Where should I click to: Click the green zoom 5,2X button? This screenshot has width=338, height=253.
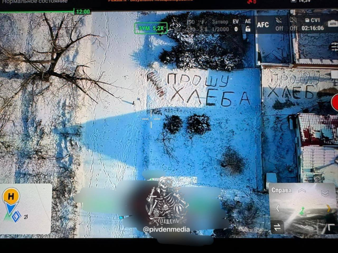[151, 28]
